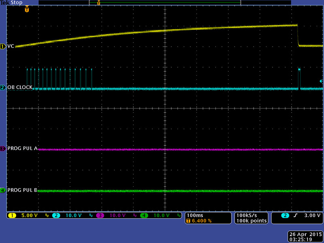The height and width of the screenshot is (243, 324).
Task: Click the rising edge trigger slope icon
Action: point(295,215)
